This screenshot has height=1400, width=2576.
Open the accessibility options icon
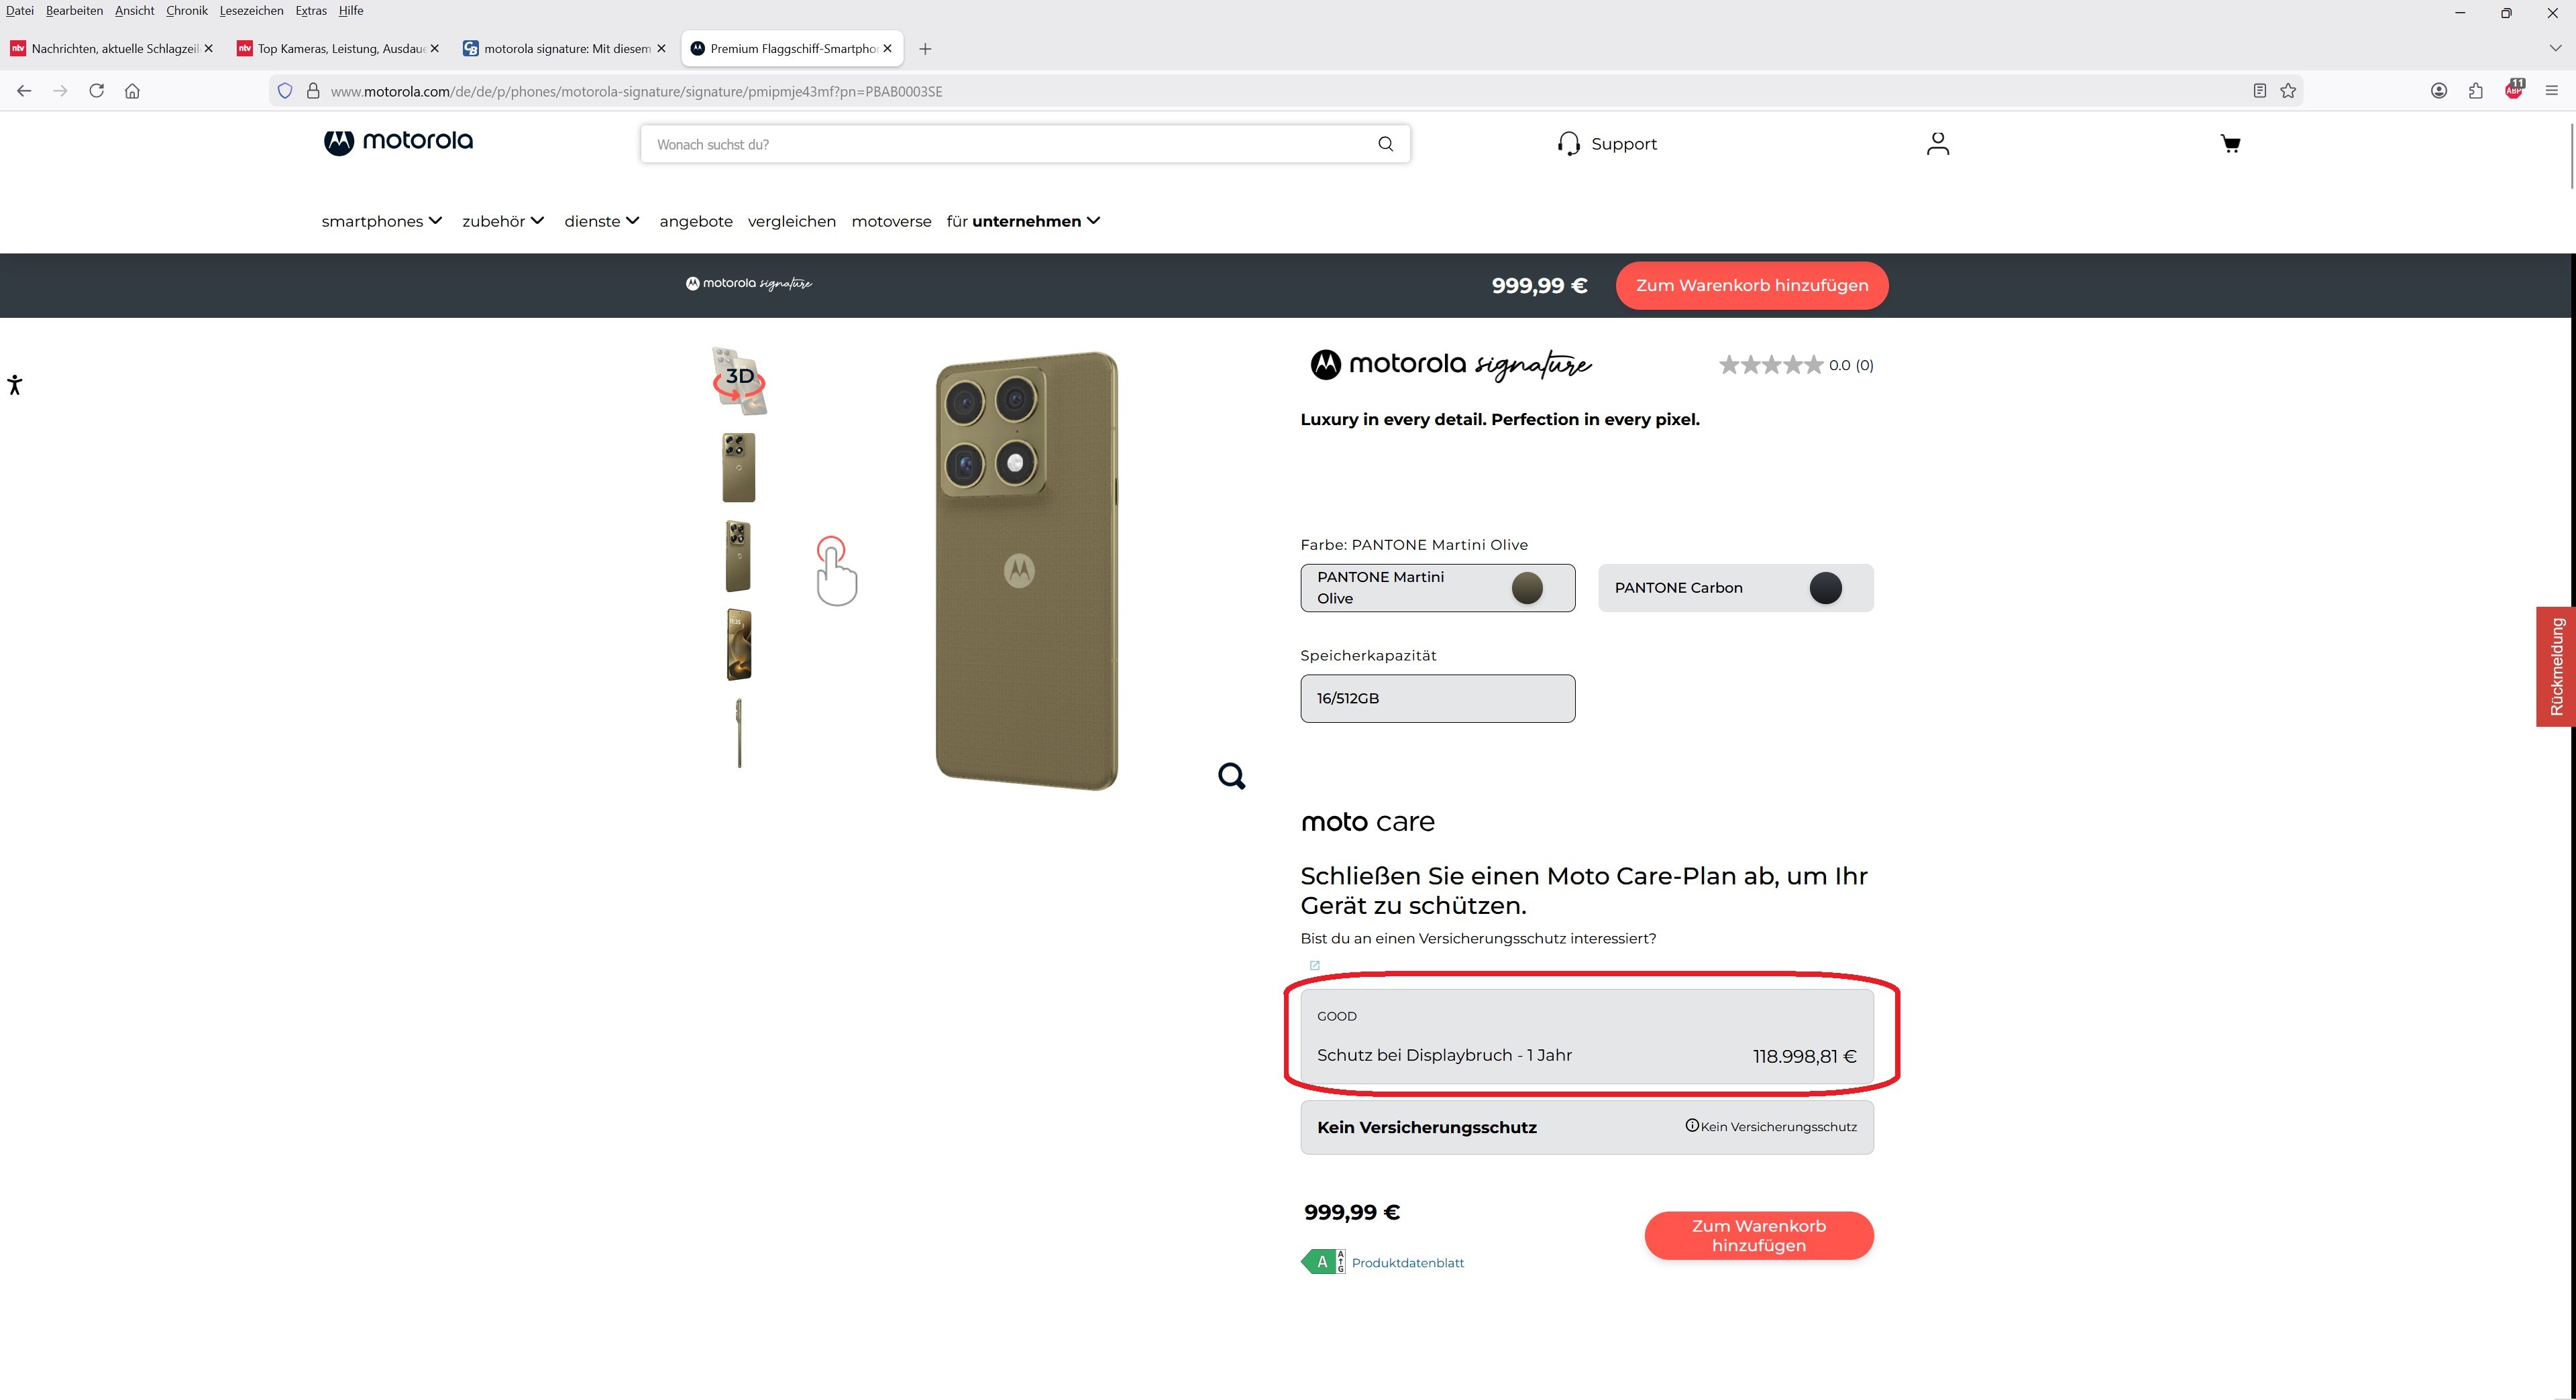tap(15, 385)
